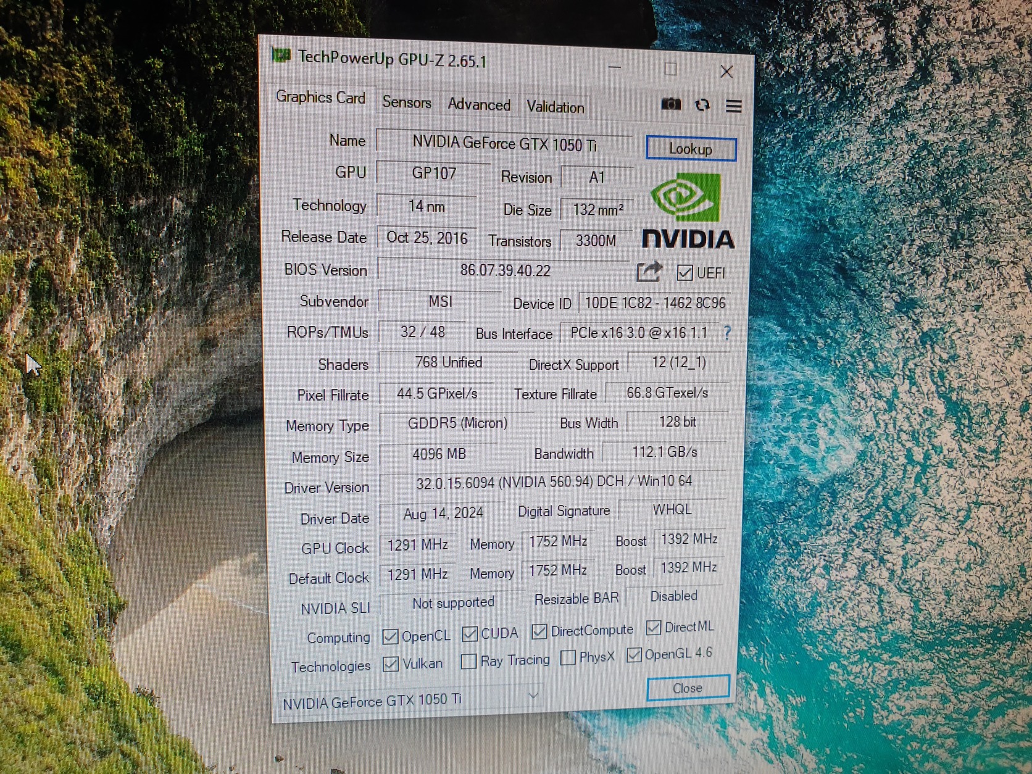Screen dimensions: 1032x774
Task: Click the Memory Size field 4096 MB
Action: [x=438, y=454]
